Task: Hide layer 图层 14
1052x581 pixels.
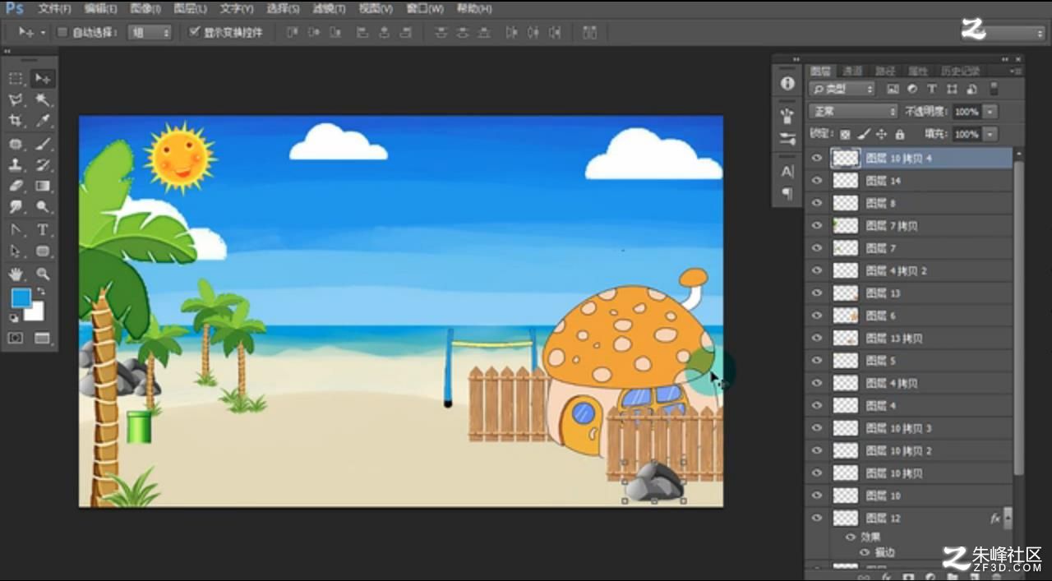Action: tap(816, 180)
